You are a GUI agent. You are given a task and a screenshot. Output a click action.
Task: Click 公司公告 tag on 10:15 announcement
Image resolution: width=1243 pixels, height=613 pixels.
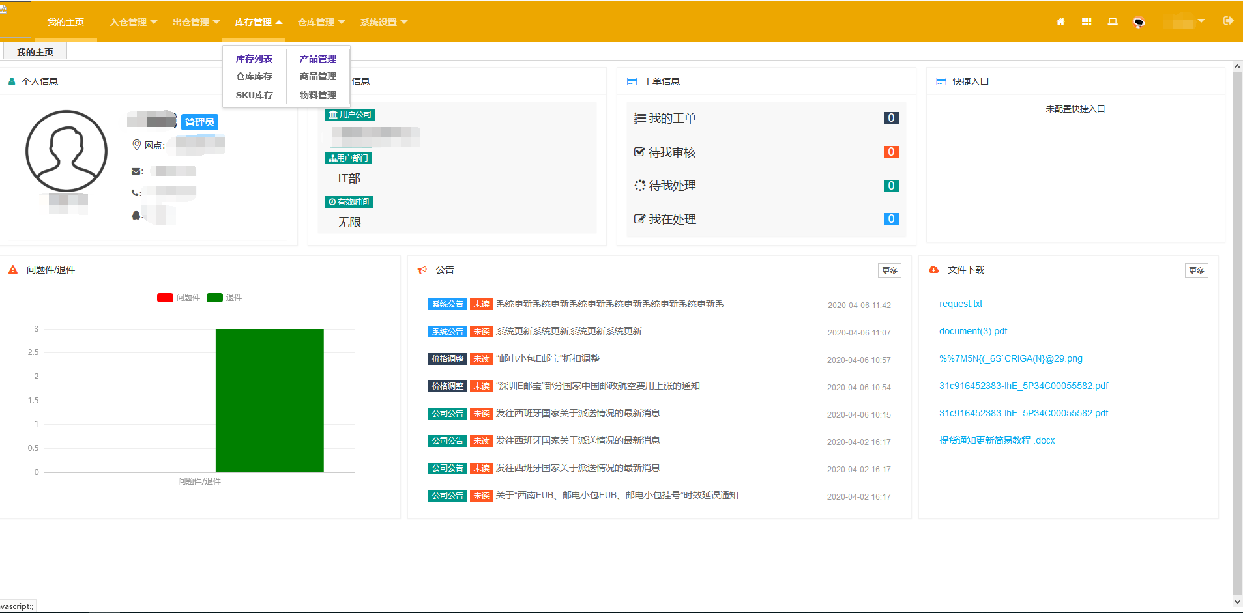tap(448, 414)
